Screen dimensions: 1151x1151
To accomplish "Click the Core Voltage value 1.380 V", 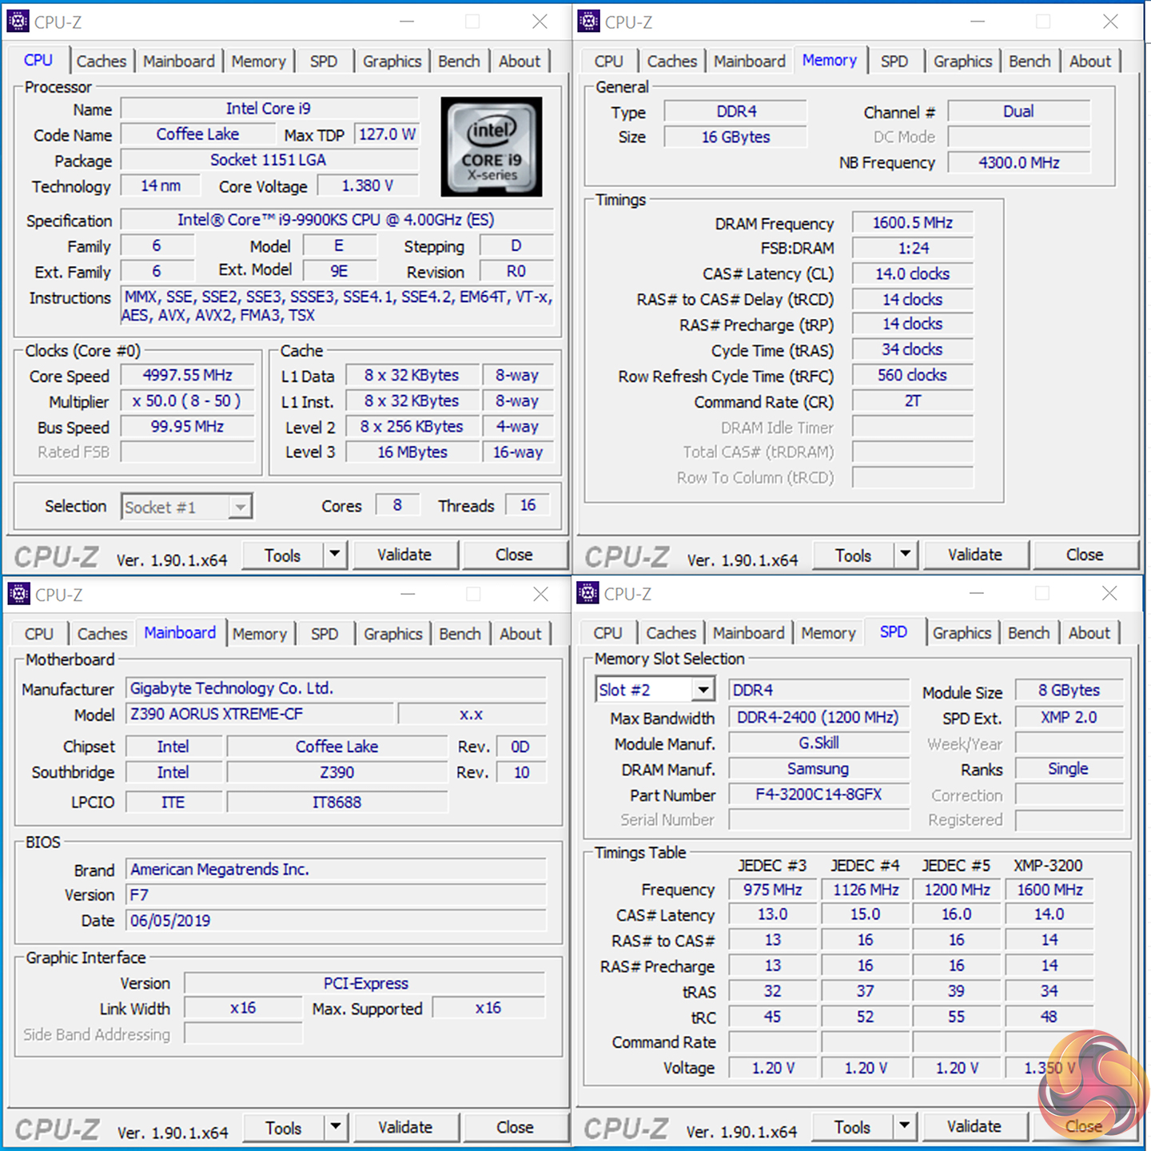I will pos(368,185).
